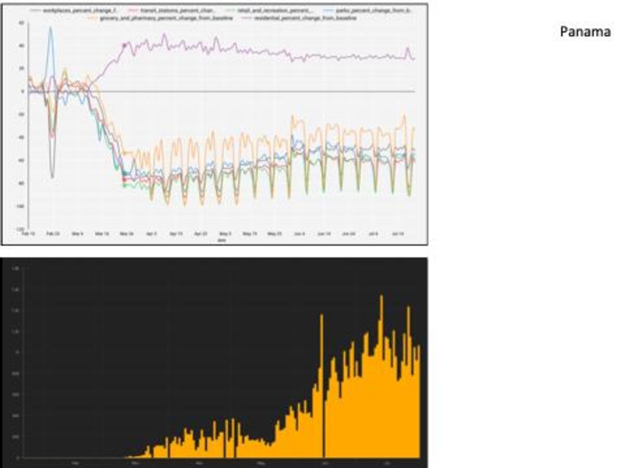Hide the parks_percent_change series in legend

click(x=367, y=10)
